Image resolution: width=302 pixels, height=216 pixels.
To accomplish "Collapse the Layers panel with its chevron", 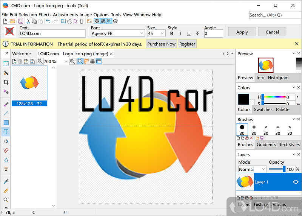I will 294,154.
